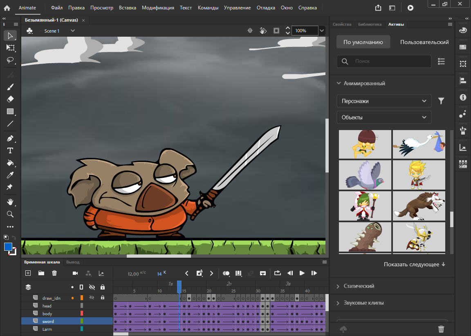471x336 pixels.
Task: Select the Free Transform tool
Action: coord(11,48)
